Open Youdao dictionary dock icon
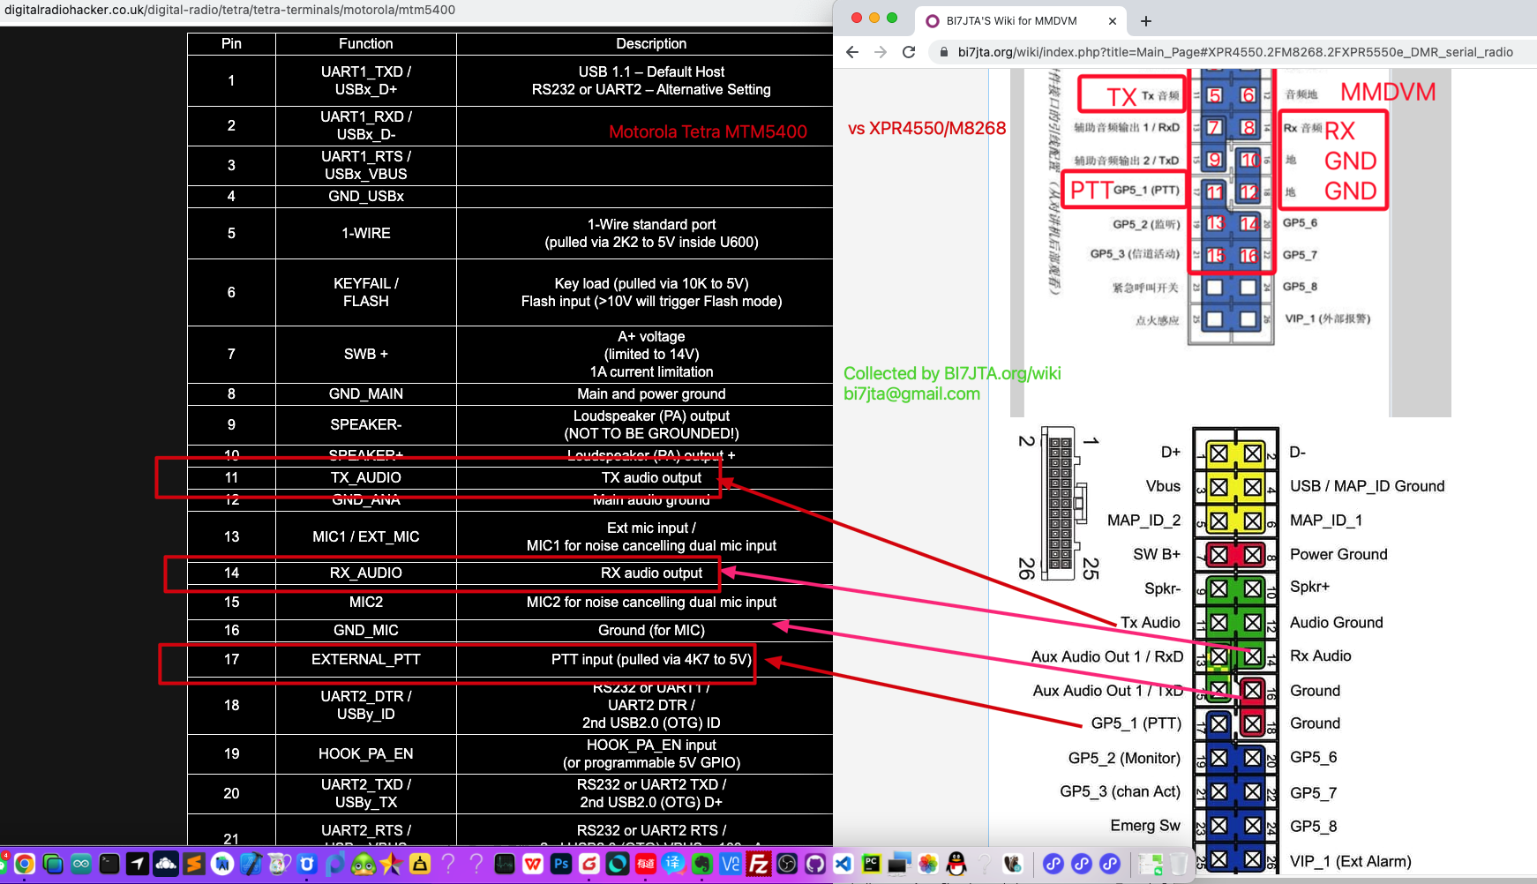The image size is (1537, 884). pyautogui.click(x=646, y=864)
